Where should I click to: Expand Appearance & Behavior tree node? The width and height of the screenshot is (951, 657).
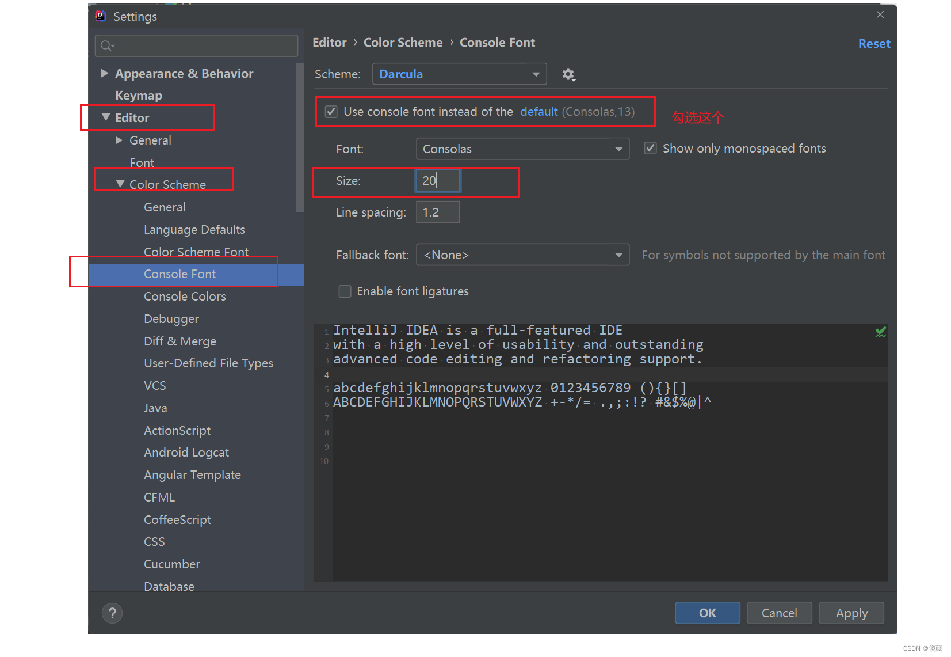coord(105,73)
